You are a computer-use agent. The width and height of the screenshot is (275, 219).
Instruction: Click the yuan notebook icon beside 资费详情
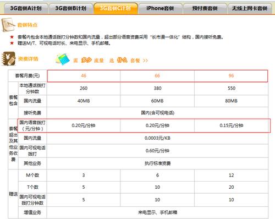pyautogui.click(x=8, y=58)
